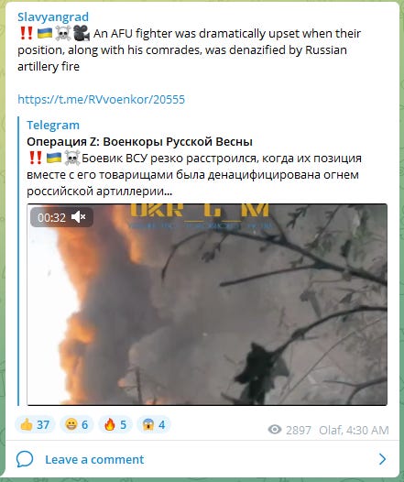Click the 2897 view count

(299, 430)
